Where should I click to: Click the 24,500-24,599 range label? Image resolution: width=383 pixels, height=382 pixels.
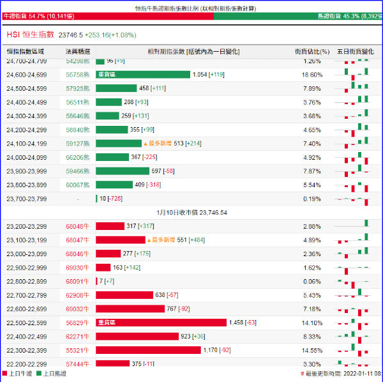click(x=27, y=89)
